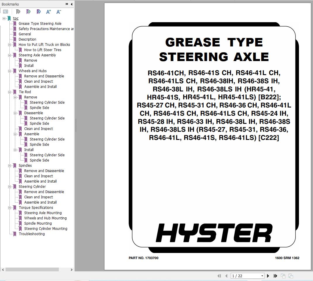
Task: Click the bookmarks scrollbar left arrow
Action: tap(3, 270)
